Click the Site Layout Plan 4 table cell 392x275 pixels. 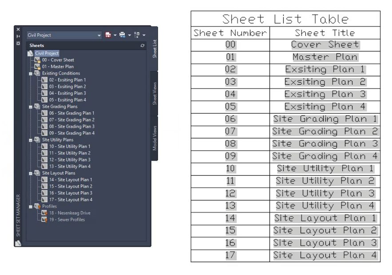tap(325, 255)
